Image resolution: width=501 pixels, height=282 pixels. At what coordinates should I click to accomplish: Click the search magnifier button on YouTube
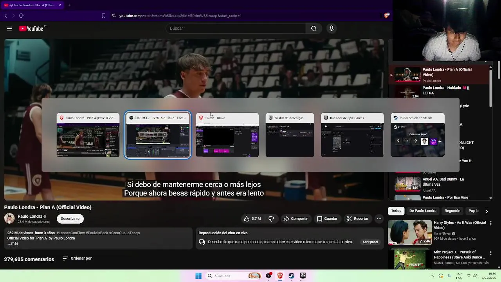tap(314, 29)
